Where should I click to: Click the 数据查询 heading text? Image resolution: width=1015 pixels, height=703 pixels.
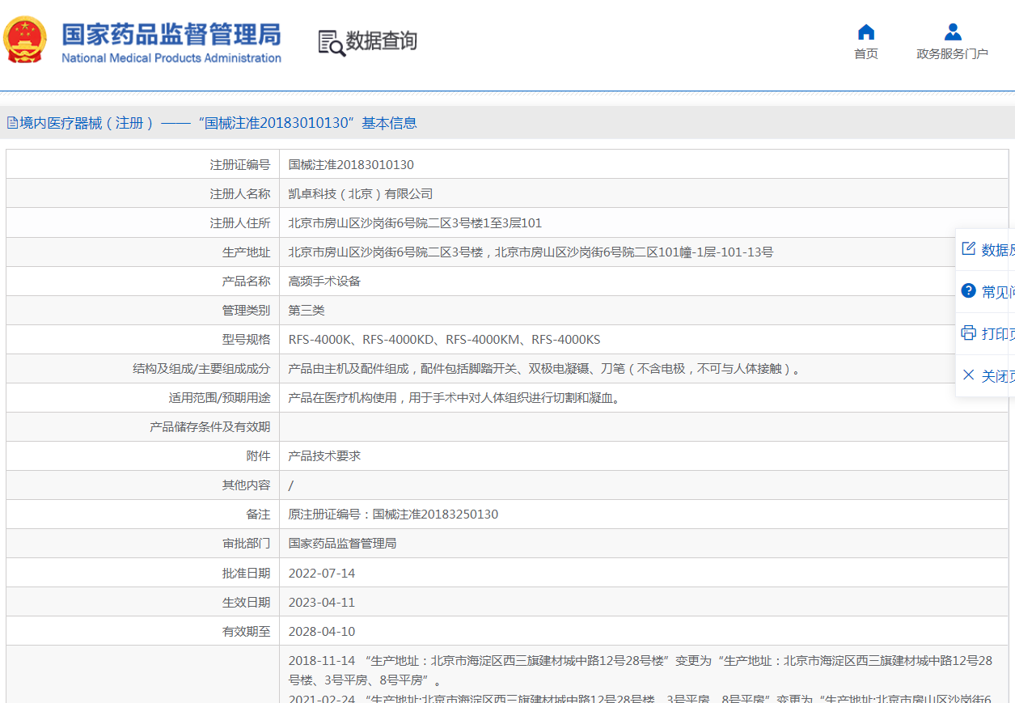pos(382,41)
